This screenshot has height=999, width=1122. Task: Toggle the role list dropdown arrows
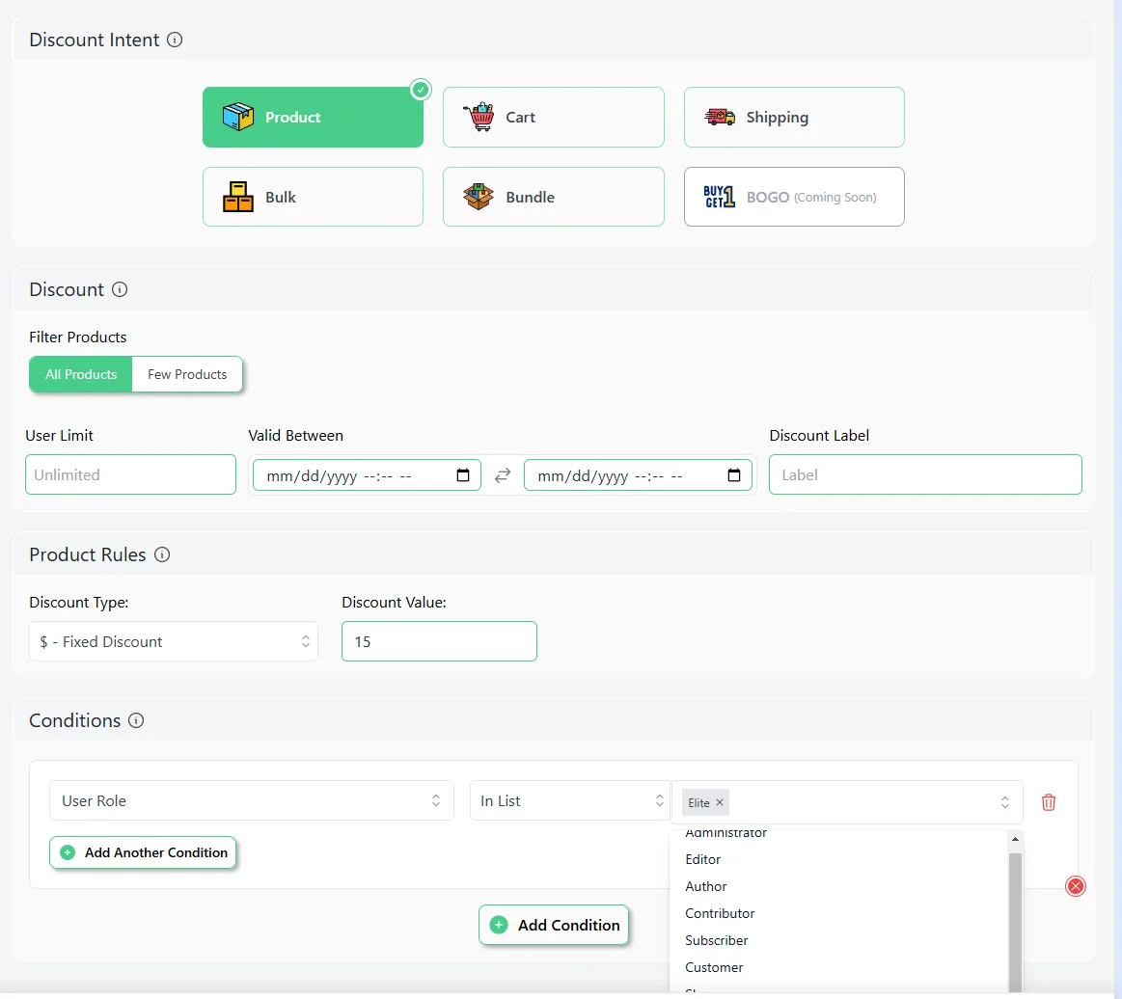pyautogui.click(x=1005, y=802)
